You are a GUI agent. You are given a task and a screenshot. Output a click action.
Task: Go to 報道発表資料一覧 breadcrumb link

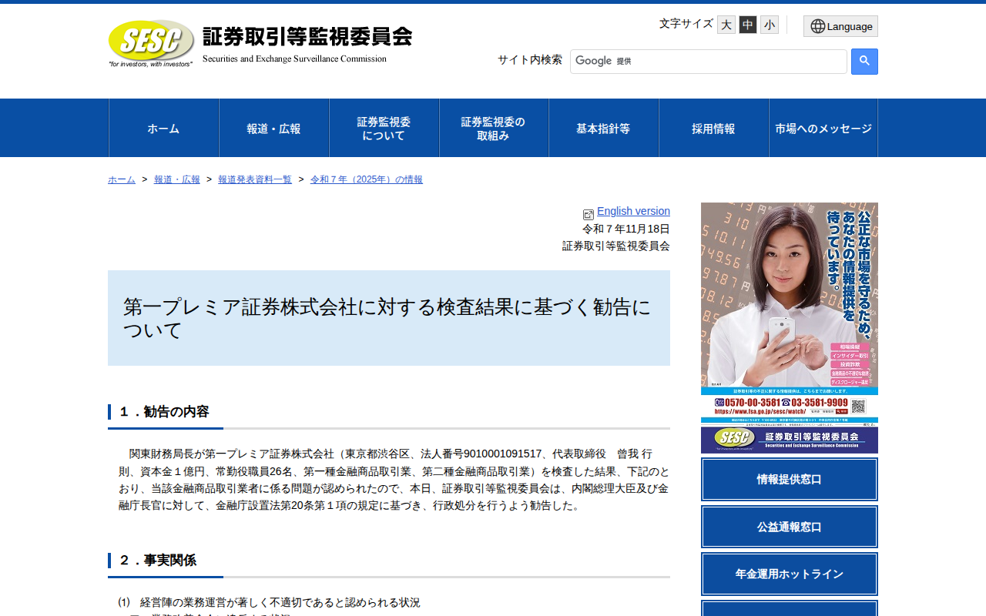click(255, 179)
